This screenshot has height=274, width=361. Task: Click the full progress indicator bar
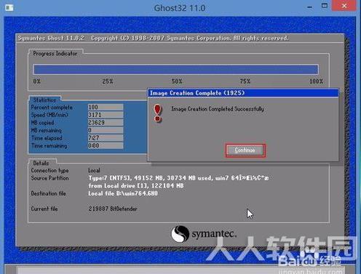click(176, 70)
